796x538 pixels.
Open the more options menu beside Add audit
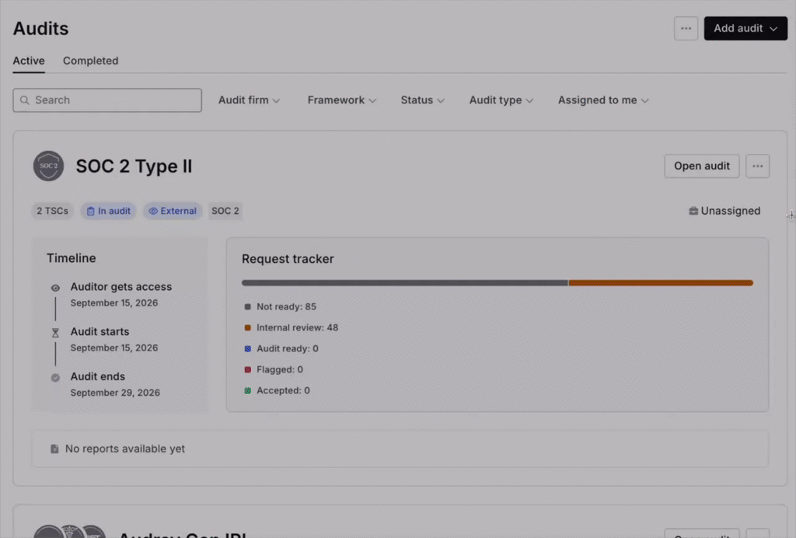[x=686, y=29]
